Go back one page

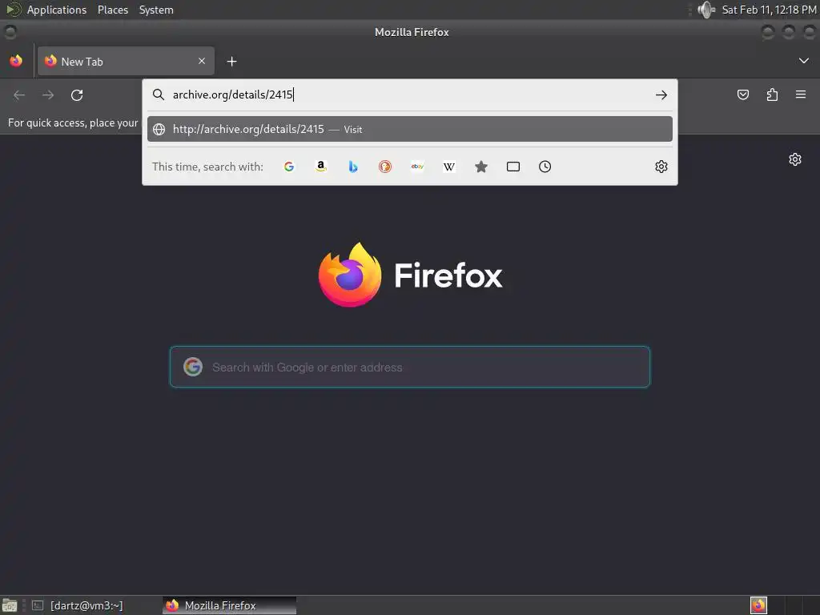click(x=19, y=95)
